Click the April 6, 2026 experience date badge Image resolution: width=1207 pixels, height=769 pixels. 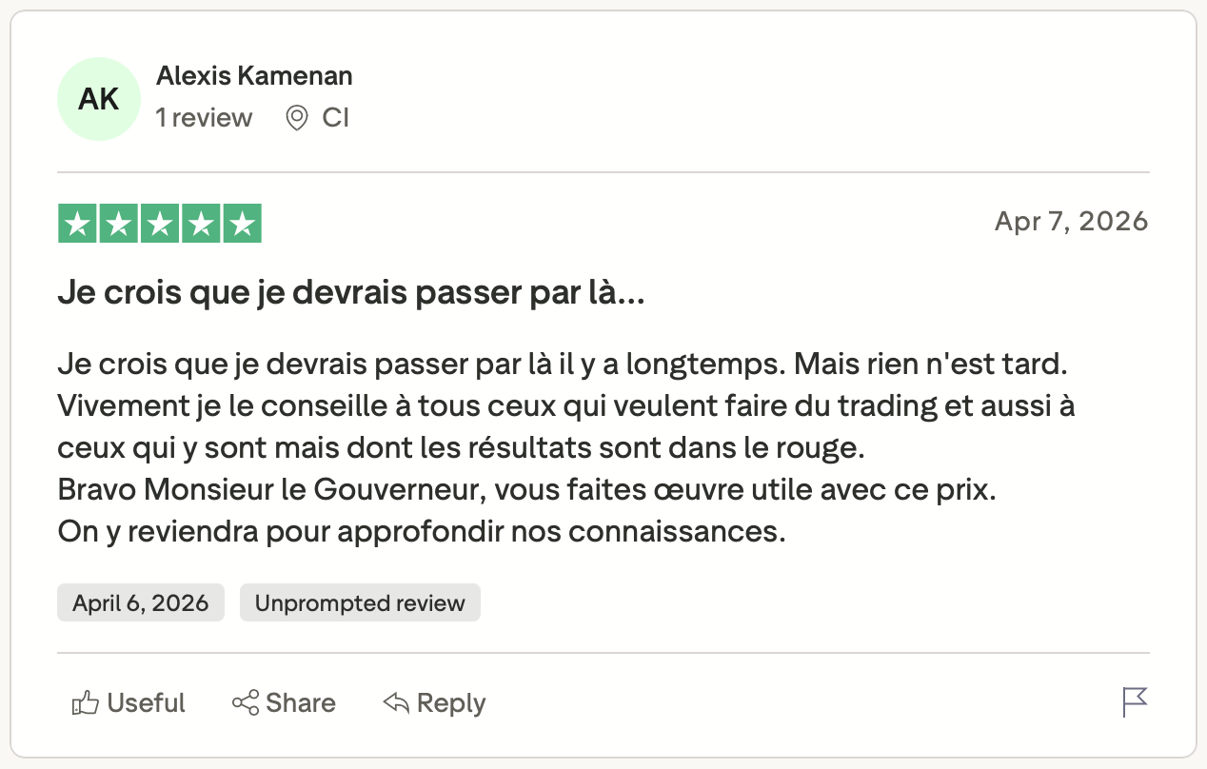pyautogui.click(x=141, y=603)
